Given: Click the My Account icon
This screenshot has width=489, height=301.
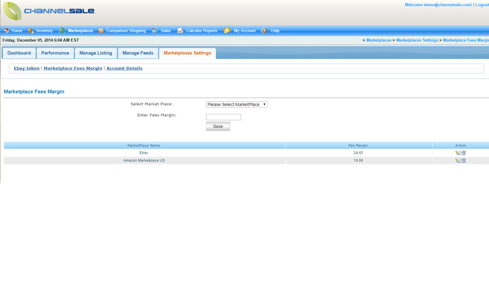Looking at the screenshot, I should point(227,31).
